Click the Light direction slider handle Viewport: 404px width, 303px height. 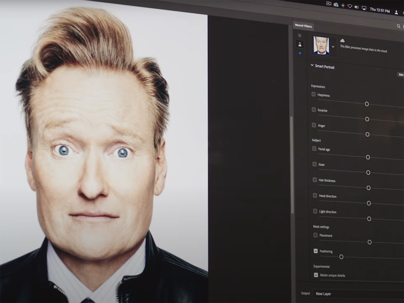click(369, 219)
